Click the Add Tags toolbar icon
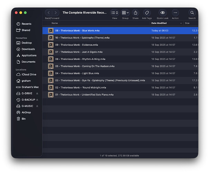The width and height of the screenshot is (209, 173). click(x=147, y=13)
